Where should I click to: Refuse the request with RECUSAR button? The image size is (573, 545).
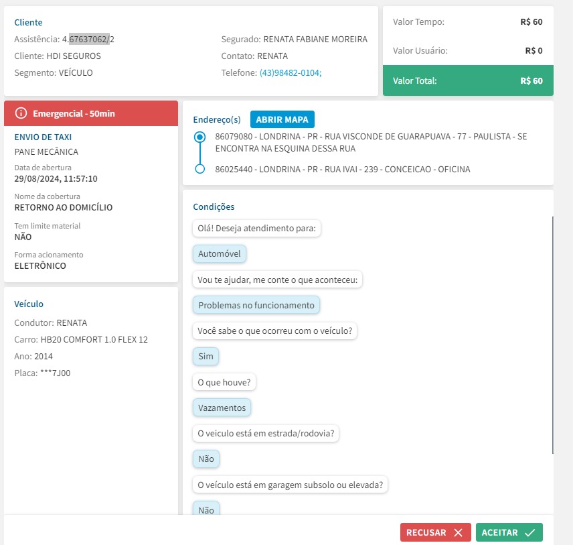coord(435,532)
